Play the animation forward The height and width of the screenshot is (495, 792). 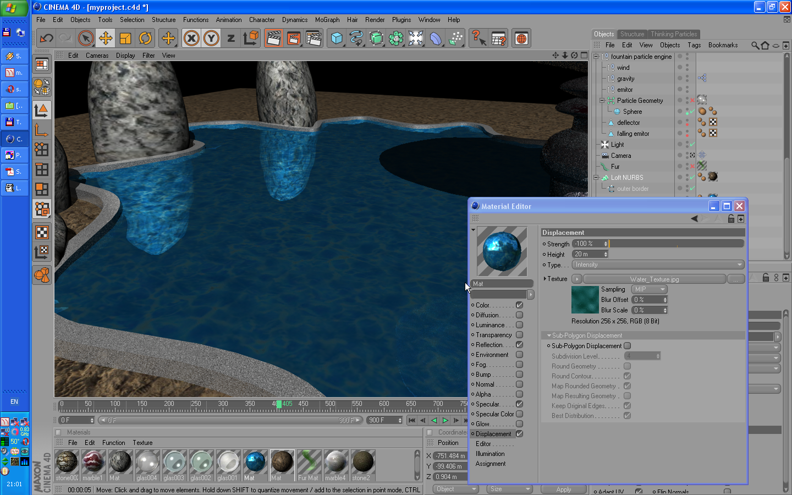(445, 420)
